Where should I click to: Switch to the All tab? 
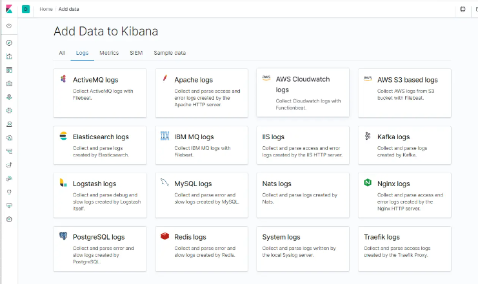62,53
